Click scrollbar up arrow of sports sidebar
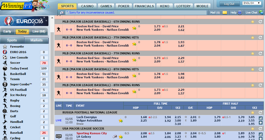Image resolution: width=265 pixels, height=140 pixels. point(52,18)
